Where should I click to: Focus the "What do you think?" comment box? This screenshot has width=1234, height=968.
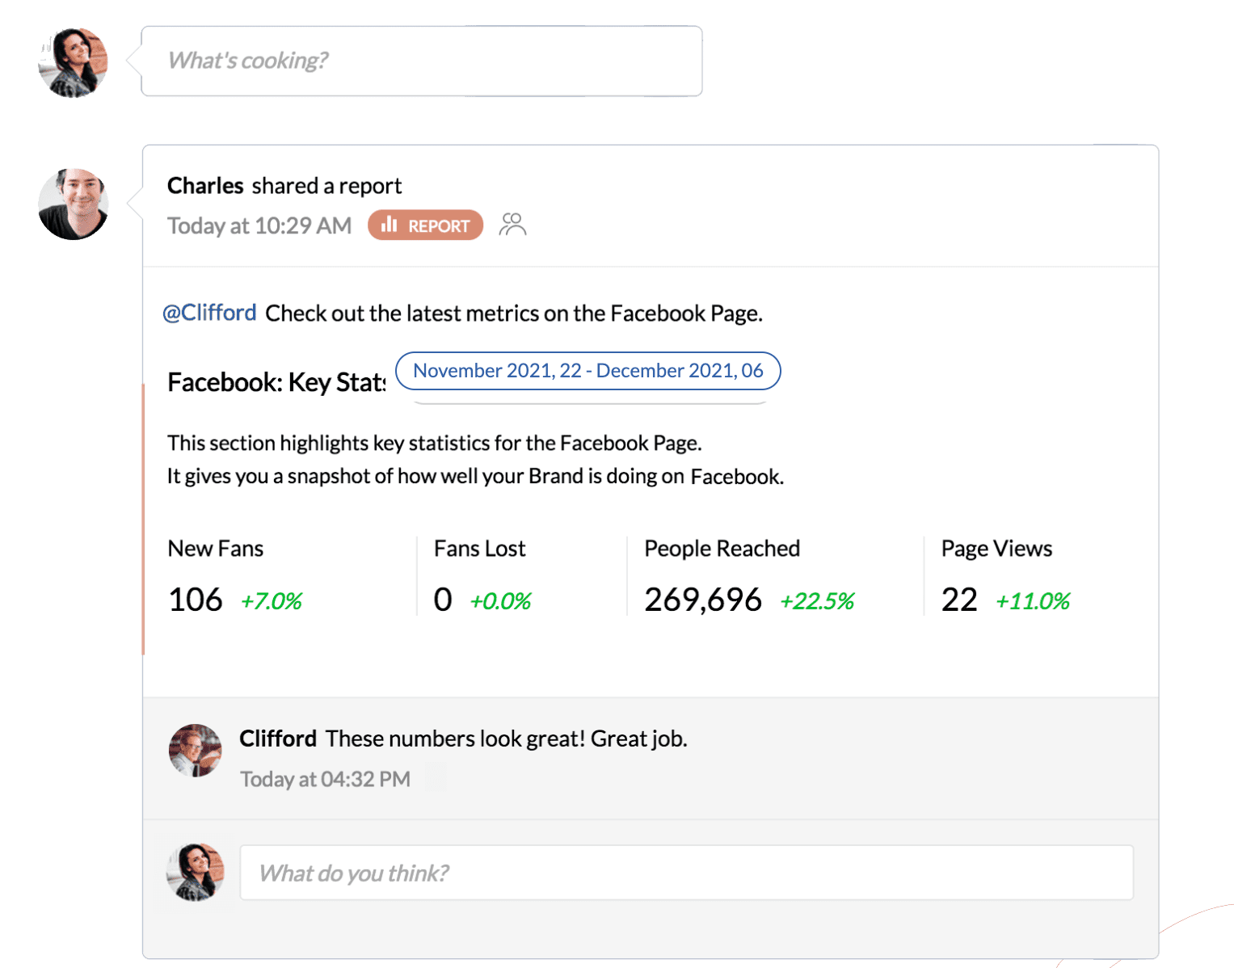[687, 873]
